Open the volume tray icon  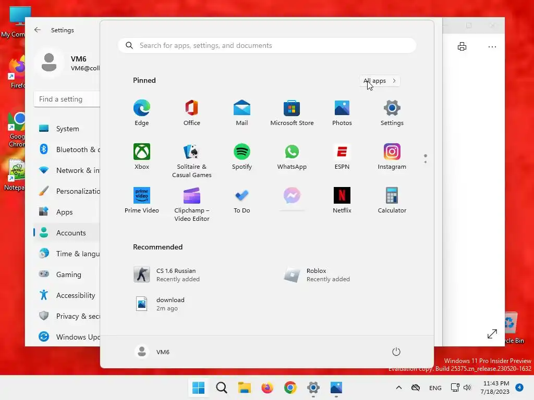(467, 387)
